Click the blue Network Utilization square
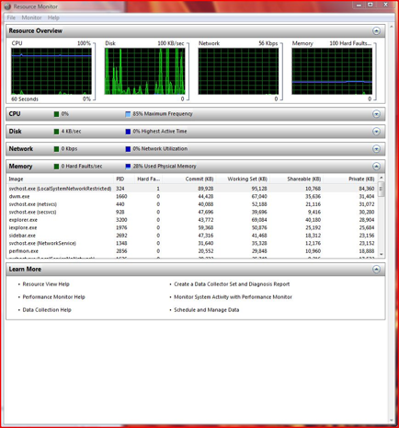Image resolution: width=399 pixels, height=428 pixels. (x=128, y=149)
